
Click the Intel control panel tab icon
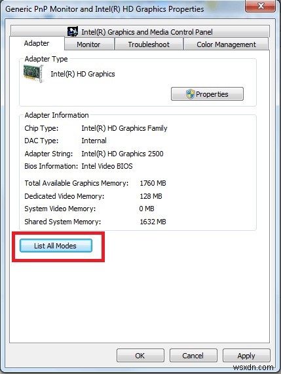coord(73,31)
